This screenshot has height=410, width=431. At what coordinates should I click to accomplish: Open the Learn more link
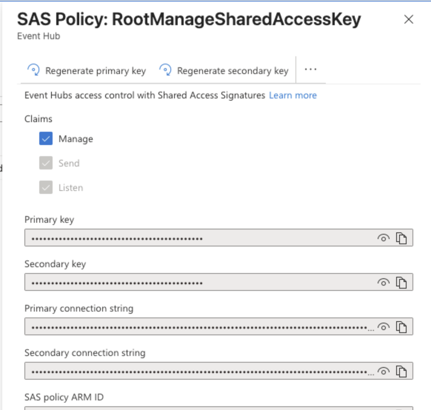click(x=293, y=95)
